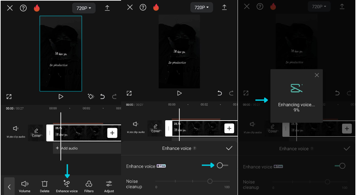The height and width of the screenshot is (195, 357).
Task: Tap the flame icon in the right screen
Action: click(273, 6)
